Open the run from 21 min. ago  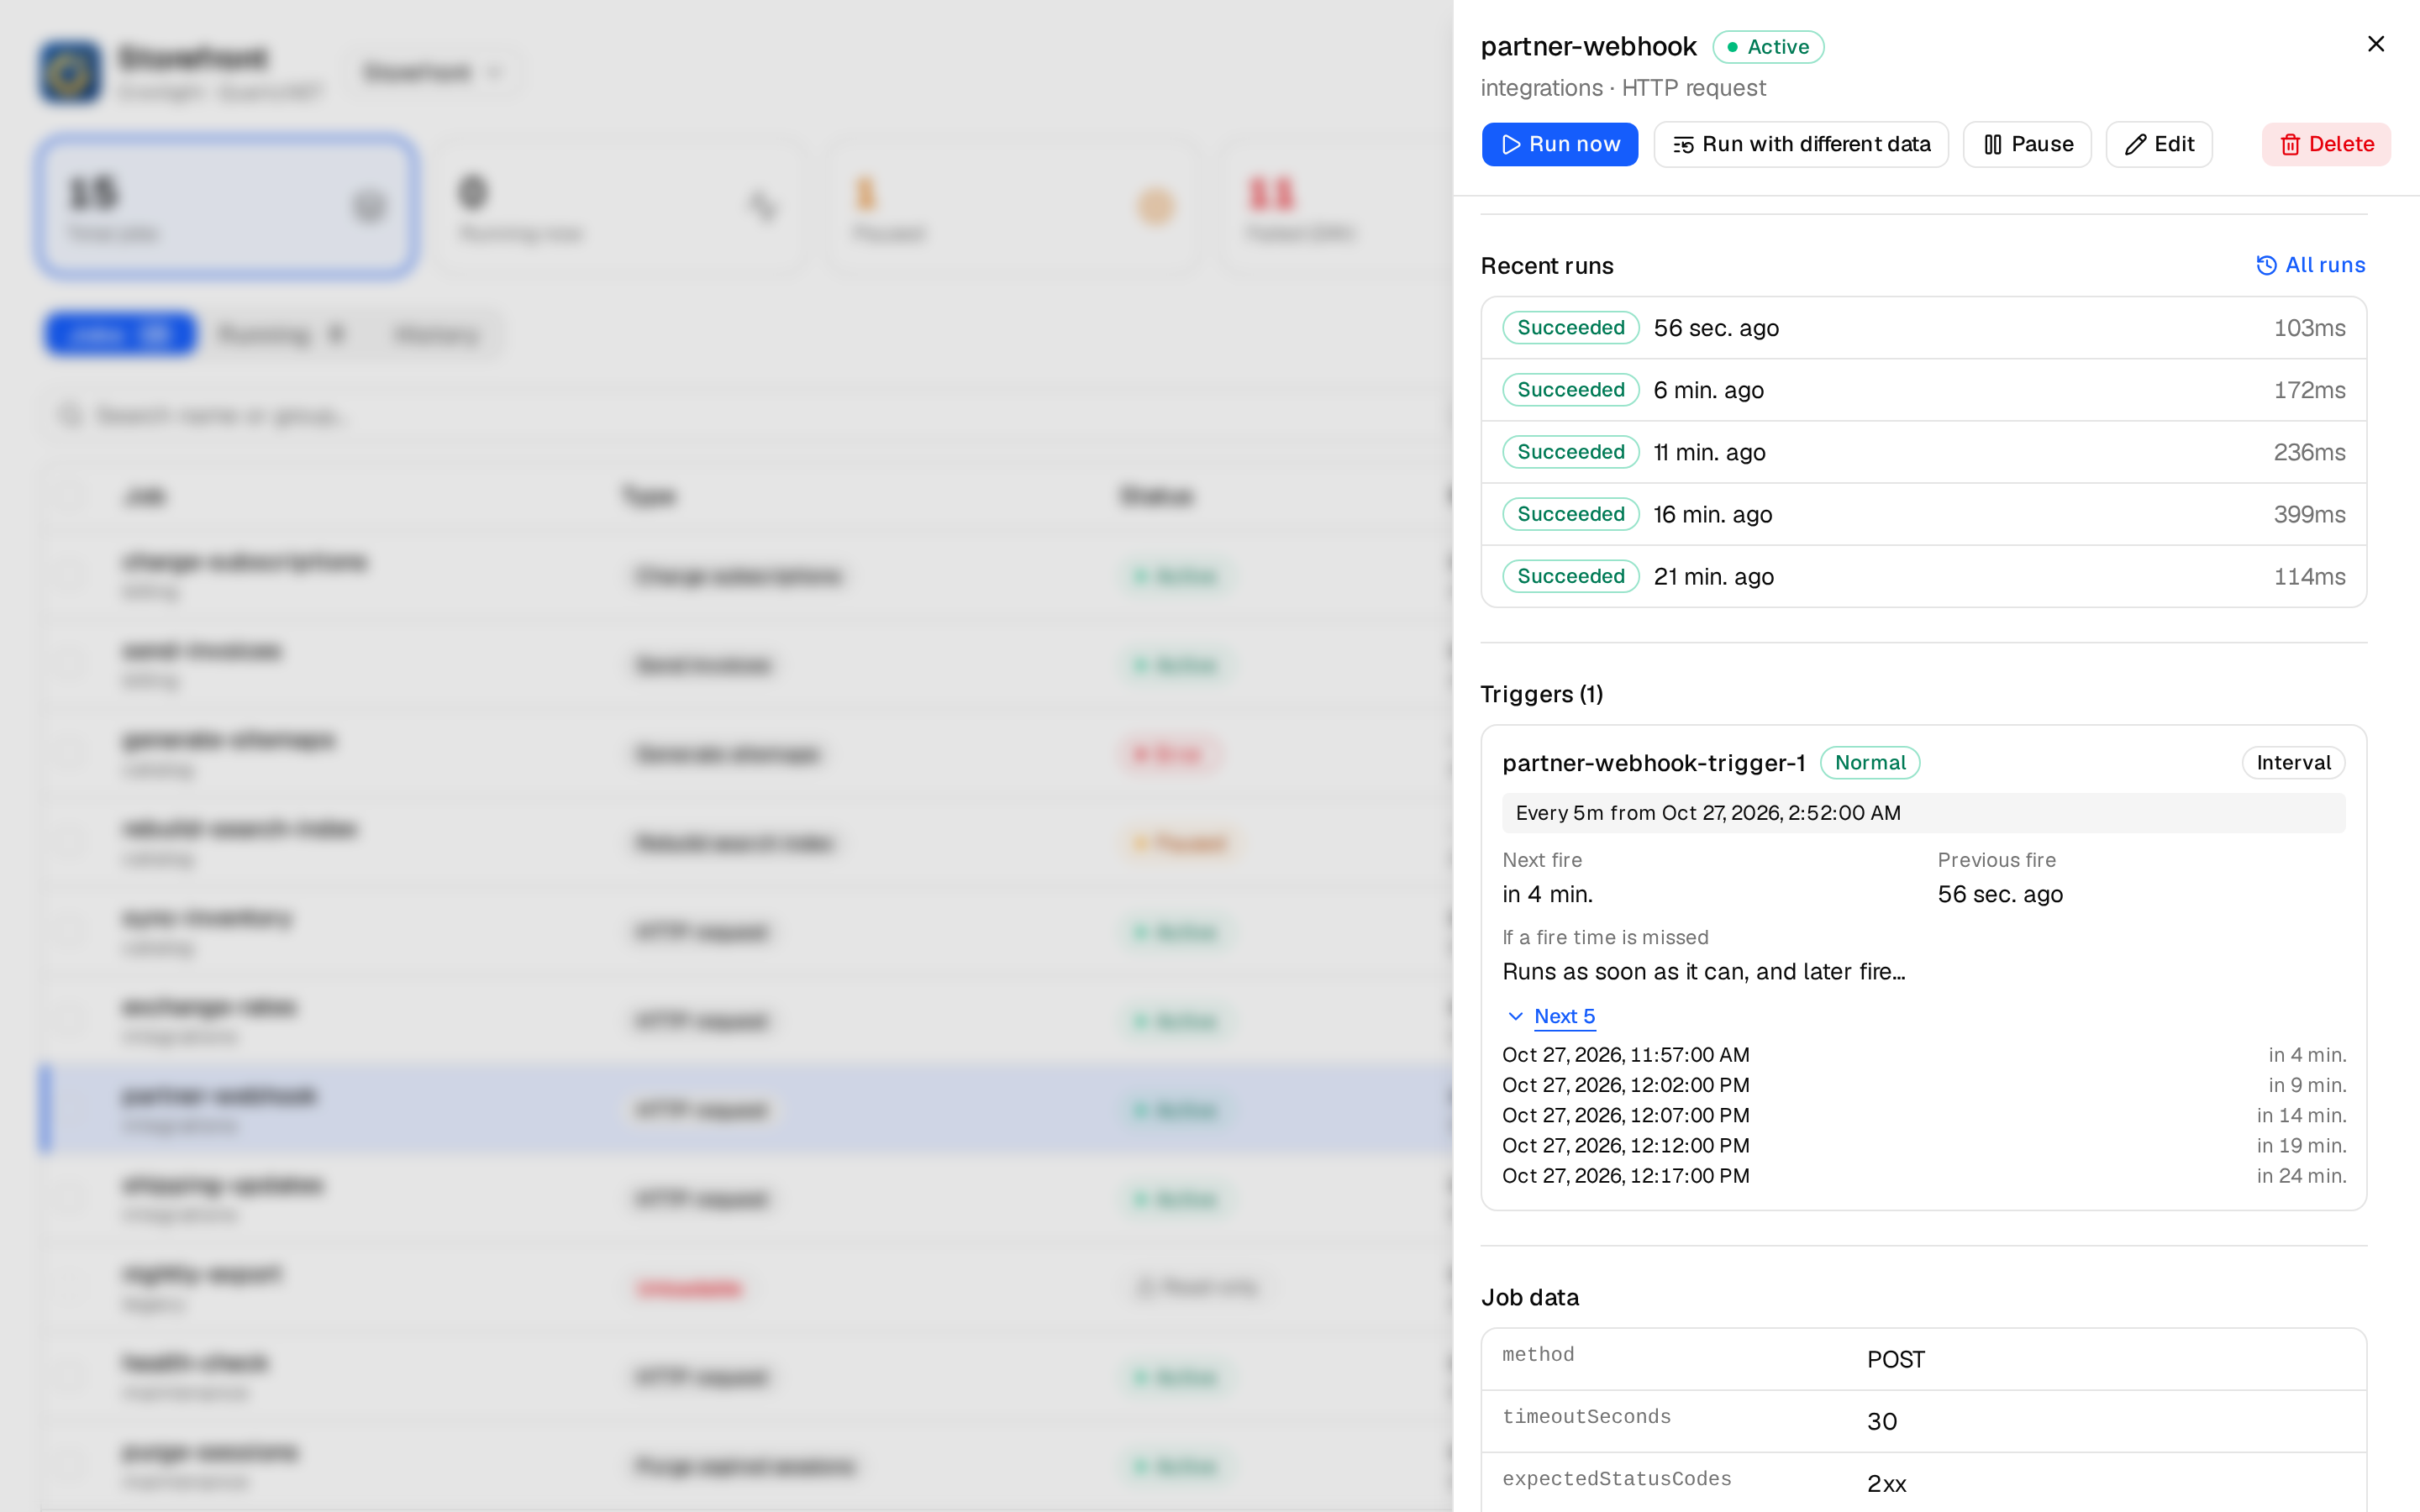1923,576
